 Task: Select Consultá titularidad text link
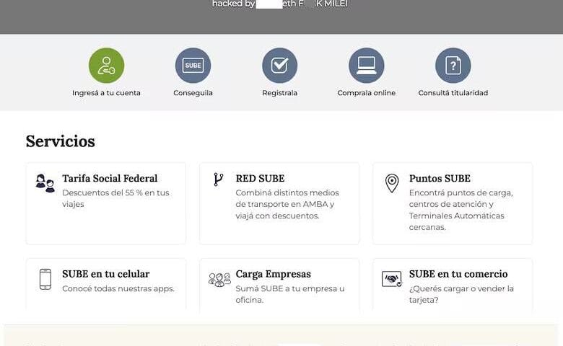(453, 93)
